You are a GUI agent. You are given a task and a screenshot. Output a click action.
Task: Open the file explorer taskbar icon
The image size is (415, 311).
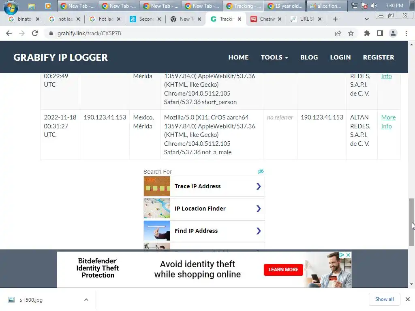[32, 6]
